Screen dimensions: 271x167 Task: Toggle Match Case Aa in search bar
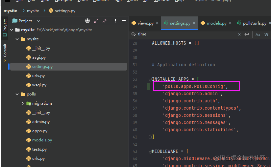click(258, 34)
